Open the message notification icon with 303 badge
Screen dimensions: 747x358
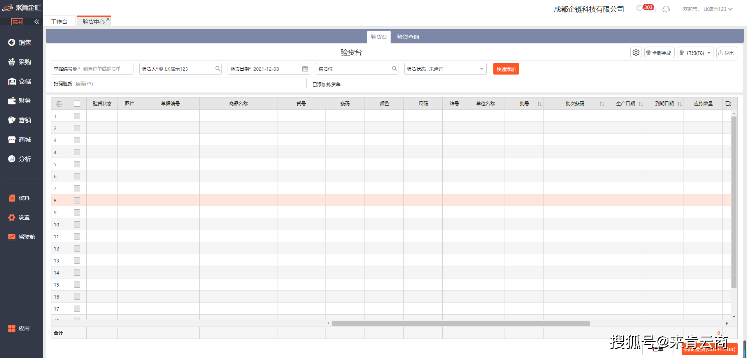[x=640, y=9]
